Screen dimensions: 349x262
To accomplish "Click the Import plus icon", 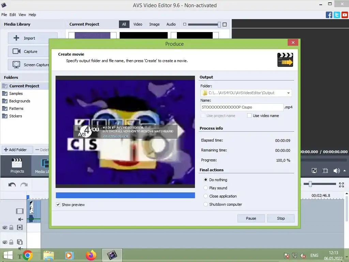I will tap(16, 38).
